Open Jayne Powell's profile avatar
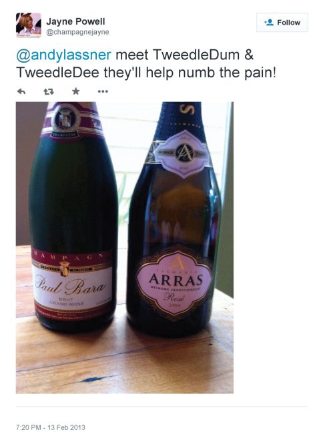Viewport: 329px width, 440px height. point(29,25)
